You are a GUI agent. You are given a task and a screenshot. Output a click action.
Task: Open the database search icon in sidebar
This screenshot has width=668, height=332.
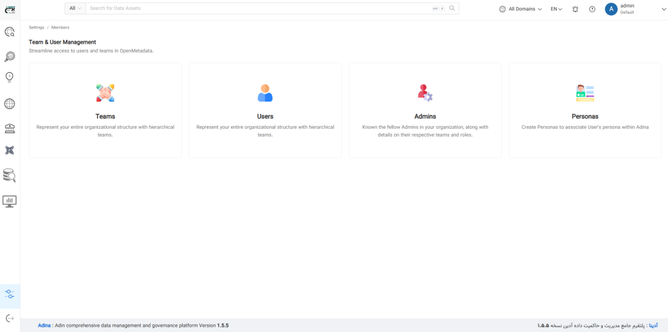(10, 175)
